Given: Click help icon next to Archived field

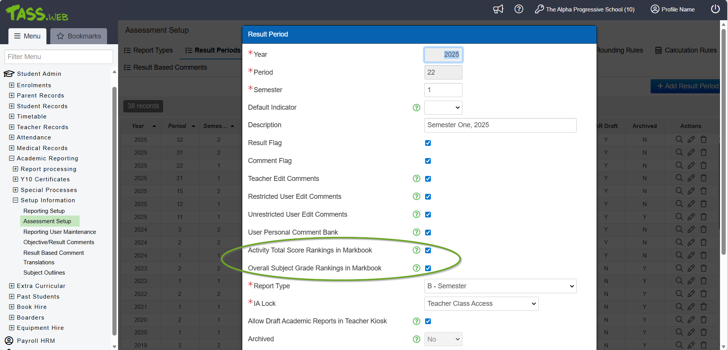Looking at the screenshot, I should [x=416, y=339].
